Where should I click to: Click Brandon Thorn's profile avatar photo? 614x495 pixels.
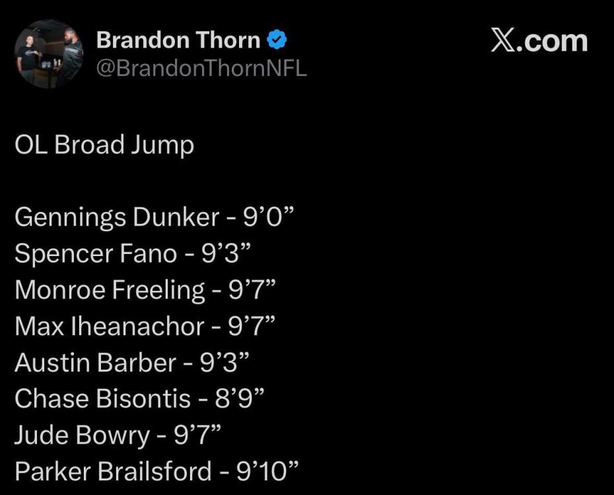[49, 54]
